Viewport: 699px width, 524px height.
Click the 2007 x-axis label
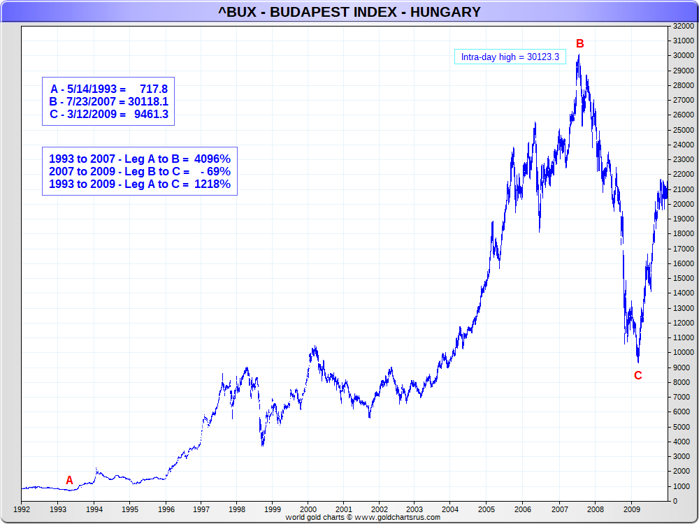click(559, 509)
